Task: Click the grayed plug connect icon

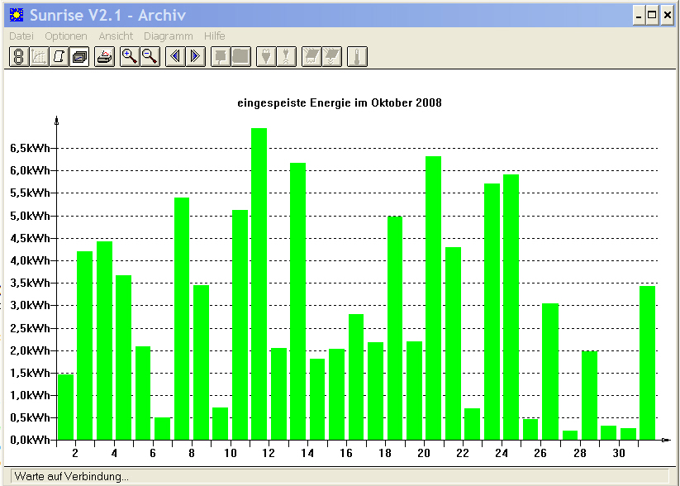Action: tap(266, 57)
